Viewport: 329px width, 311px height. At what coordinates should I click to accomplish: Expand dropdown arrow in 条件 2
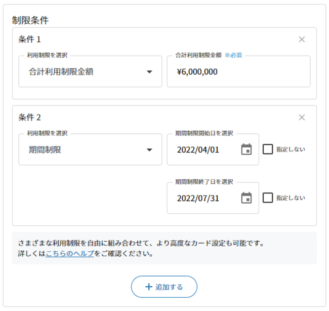pyautogui.click(x=149, y=150)
